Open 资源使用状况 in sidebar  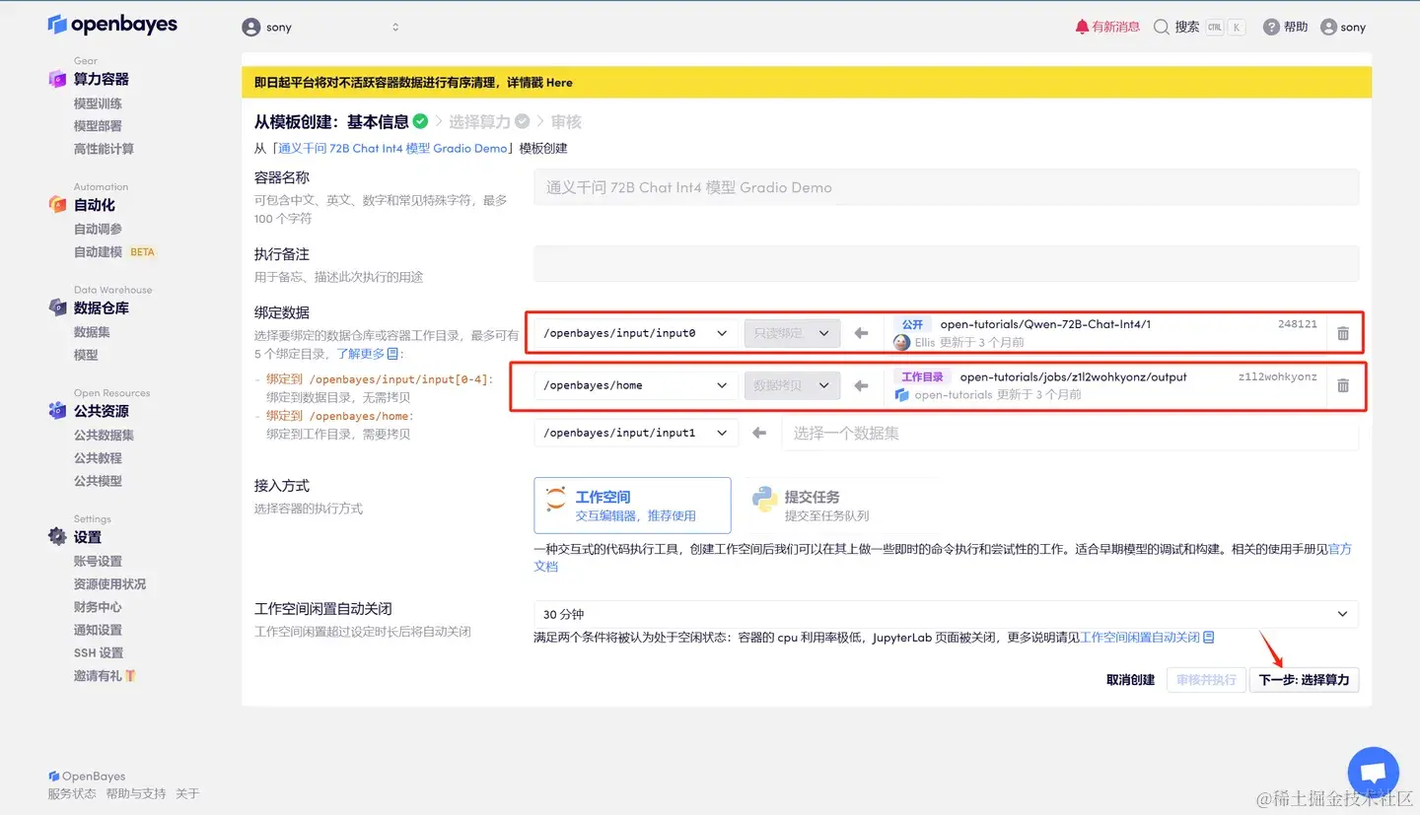109,584
